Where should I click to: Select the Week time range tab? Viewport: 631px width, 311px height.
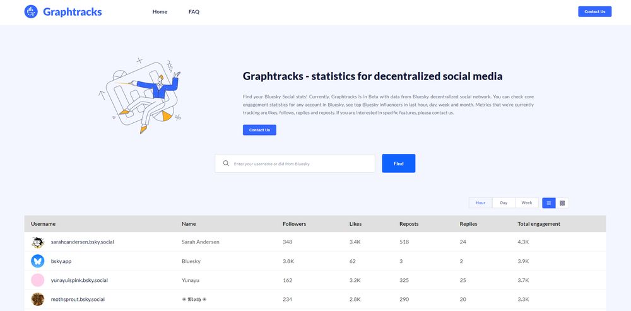(527, 202)
